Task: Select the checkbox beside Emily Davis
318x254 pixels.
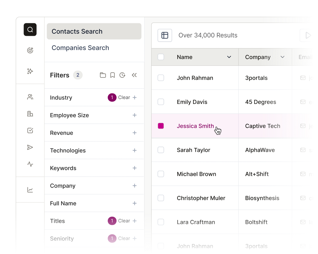Action: (x=161, y=102)
